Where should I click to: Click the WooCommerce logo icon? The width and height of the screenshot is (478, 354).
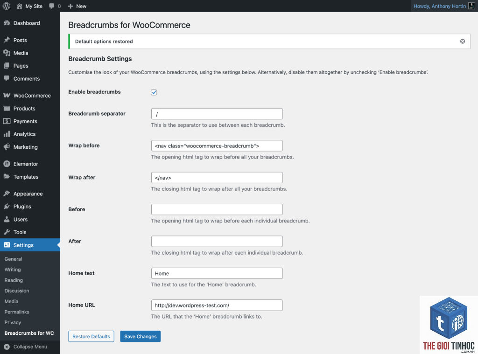7,95
